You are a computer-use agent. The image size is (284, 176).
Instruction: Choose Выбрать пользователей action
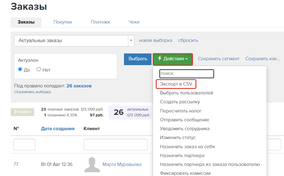click(x=186, y=93)
